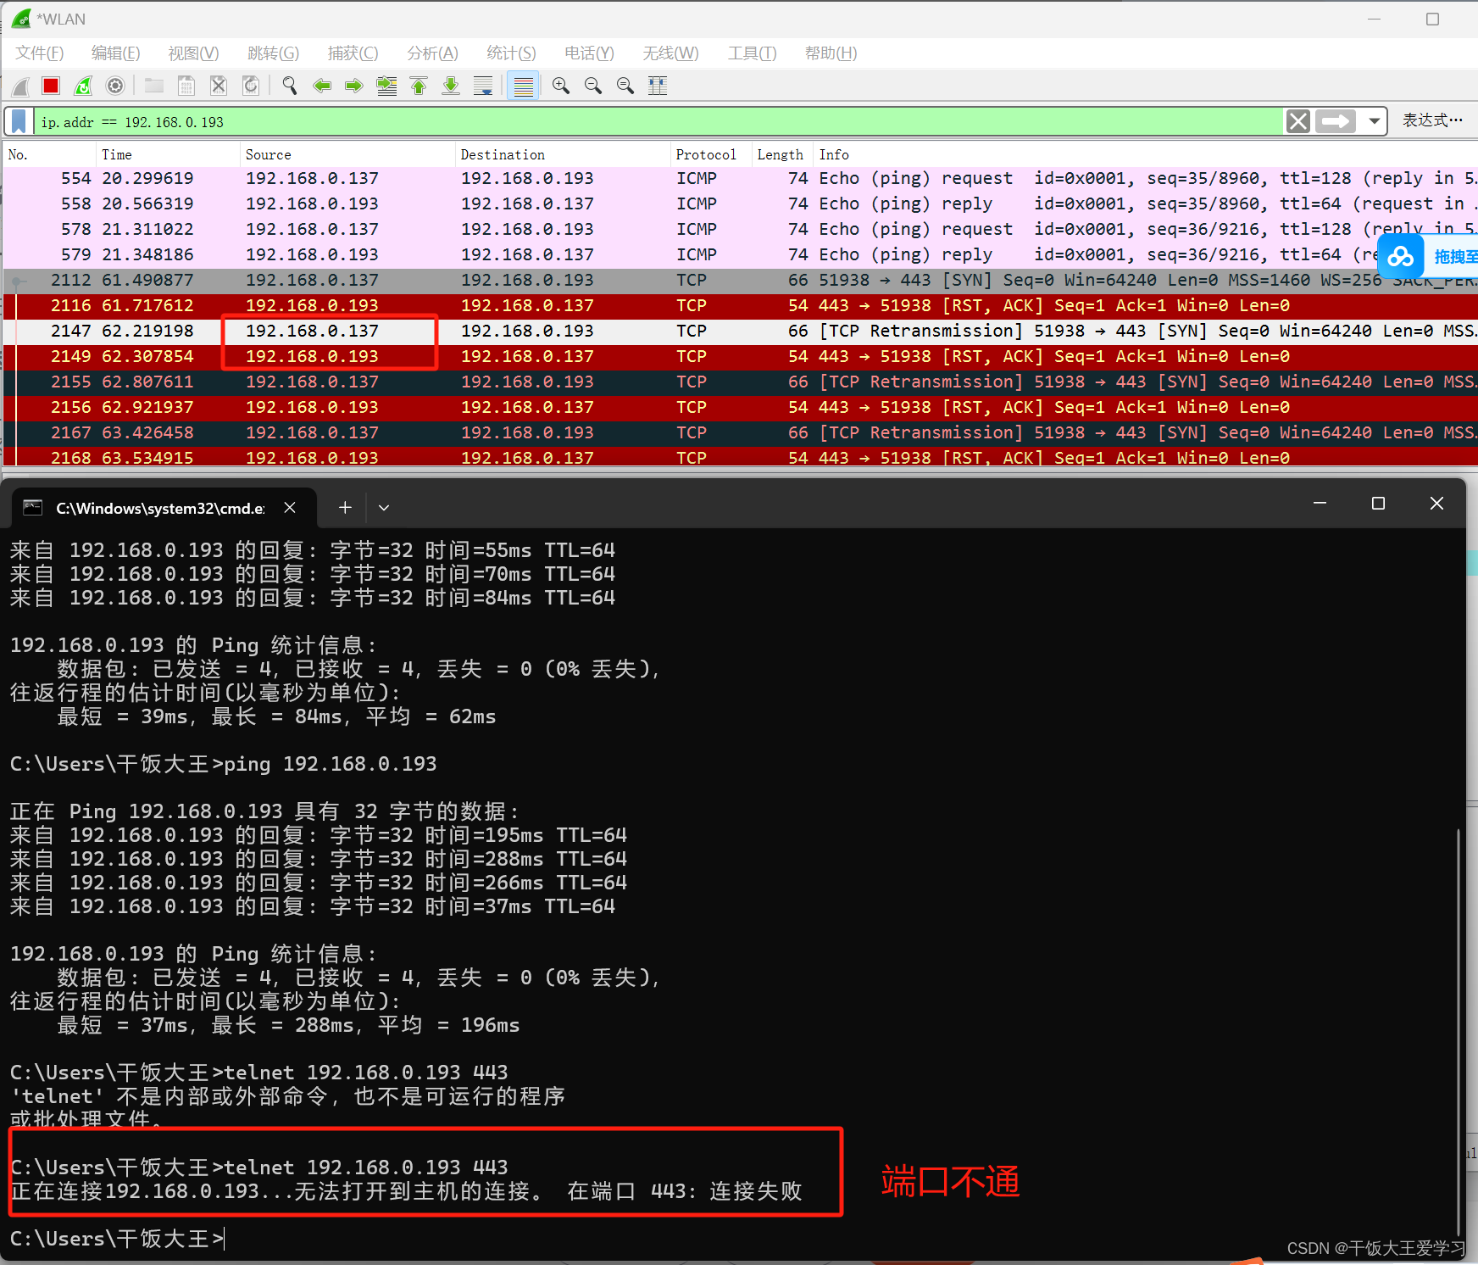The height and width of the screenshot is (1265, 1478).
Task: Open the 工具(T) menu
Action: [753, 53]
